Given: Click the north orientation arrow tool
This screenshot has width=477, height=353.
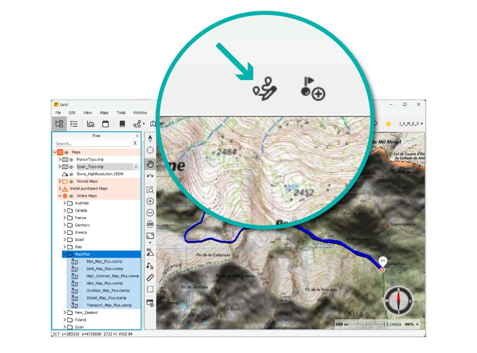Looking at the screenshot, I should [x=150, y=139].
